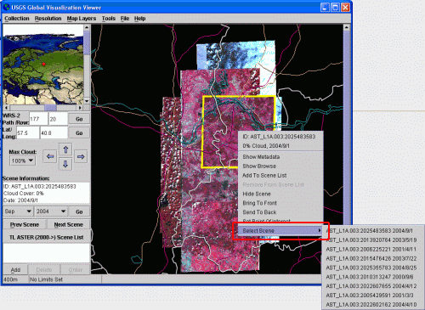Click the Date: 2004/9/1 scene info line
Viewport: 425px width, 310px height.
coord(20,200)
